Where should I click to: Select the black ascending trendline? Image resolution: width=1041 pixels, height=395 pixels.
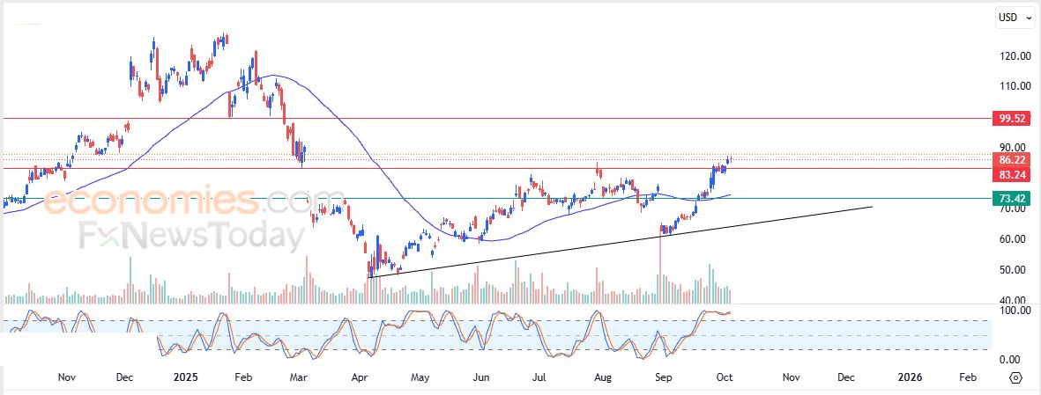[617, 240]
